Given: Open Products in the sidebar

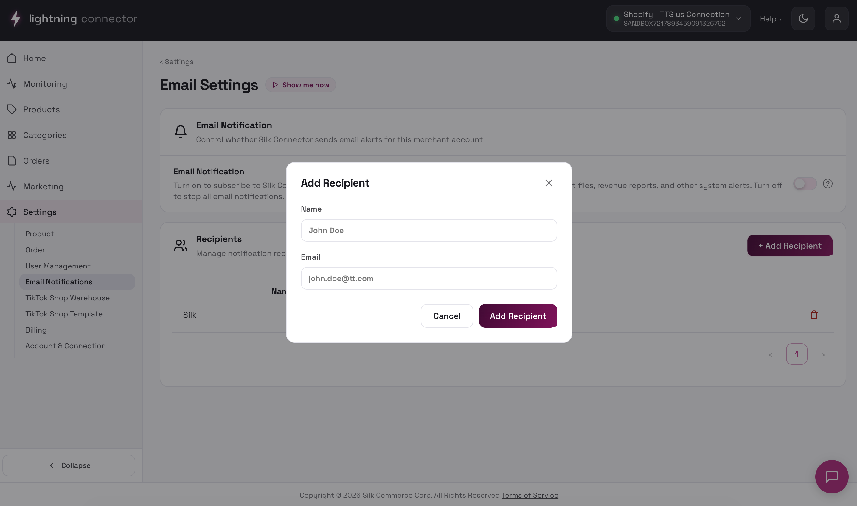Looking at the screenshot, I should click(x=71, y=109).
